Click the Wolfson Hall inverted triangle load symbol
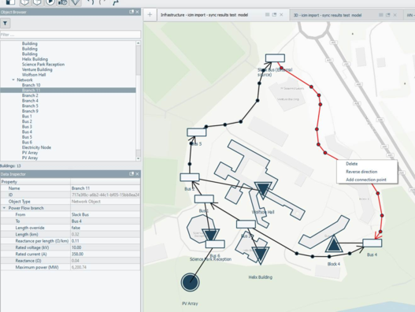 coord(263,189)
